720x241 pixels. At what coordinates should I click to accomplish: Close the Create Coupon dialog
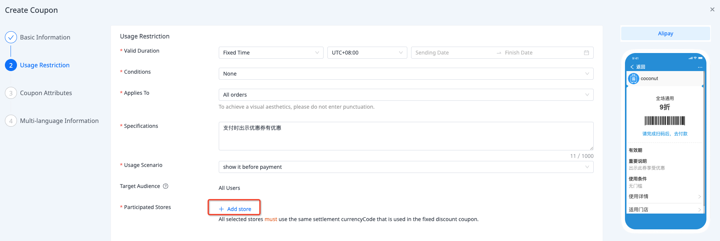(712, 9)
